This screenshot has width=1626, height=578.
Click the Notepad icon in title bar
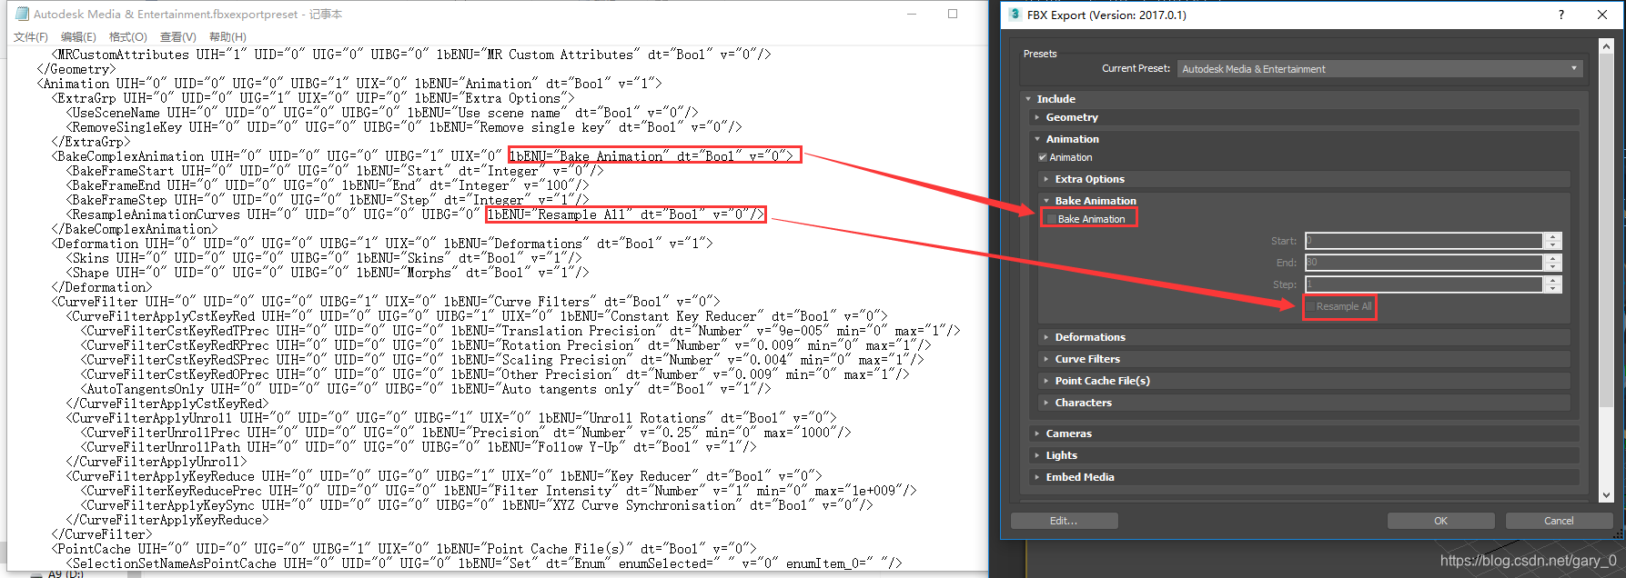22,14
